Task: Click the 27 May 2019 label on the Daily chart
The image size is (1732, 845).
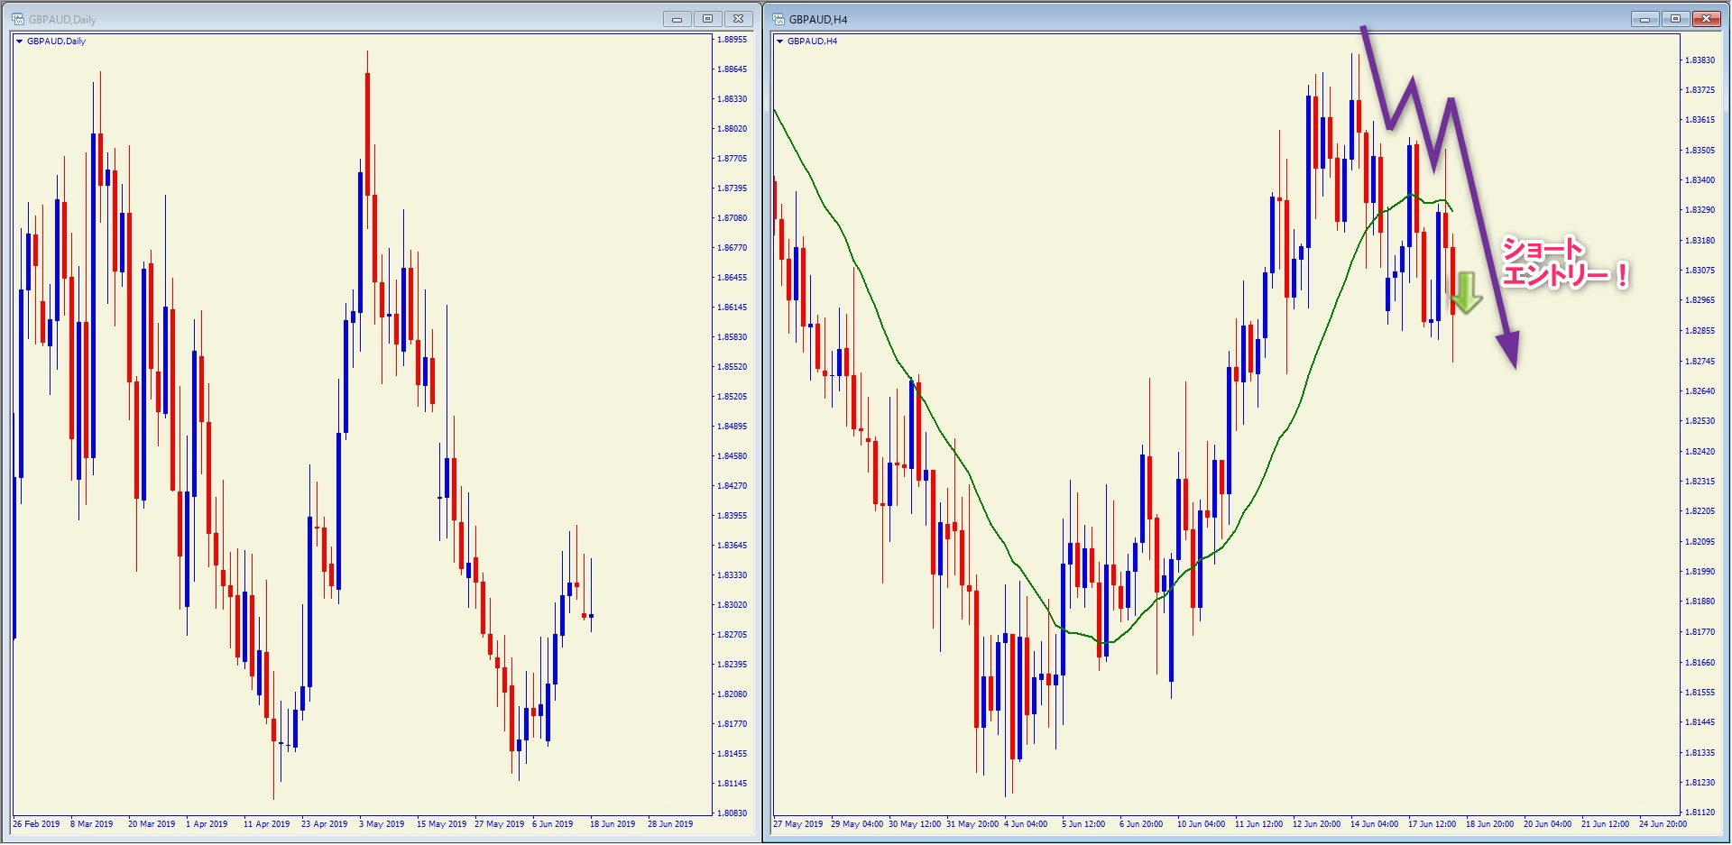Action: click(x=499, y=824)
